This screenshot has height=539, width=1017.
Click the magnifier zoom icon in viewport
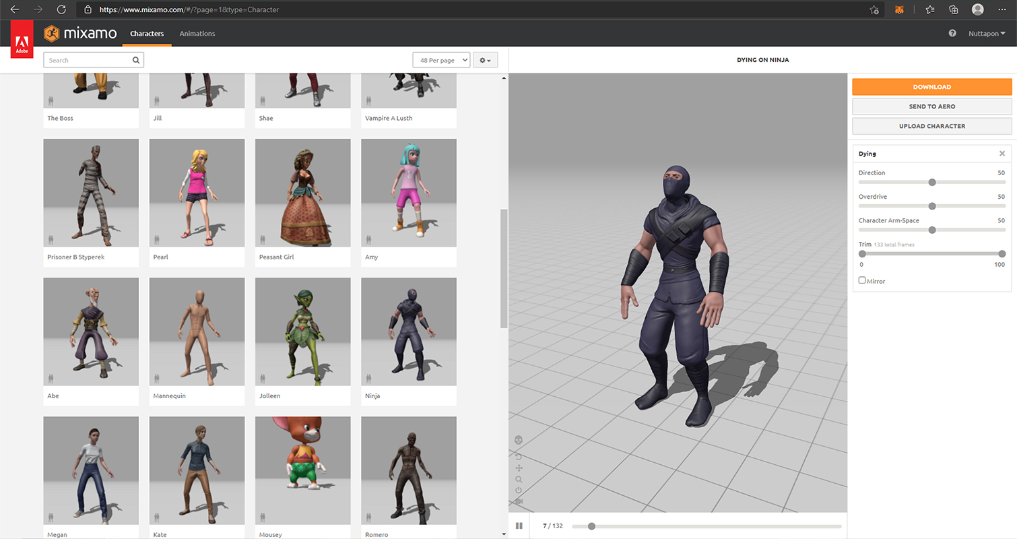click(519, 480)
